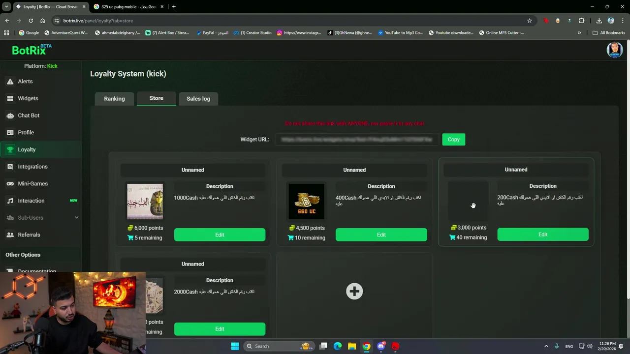Open the PayPal bookmark
Viewport: 630px width, 354px height.
tap(212, 33)
